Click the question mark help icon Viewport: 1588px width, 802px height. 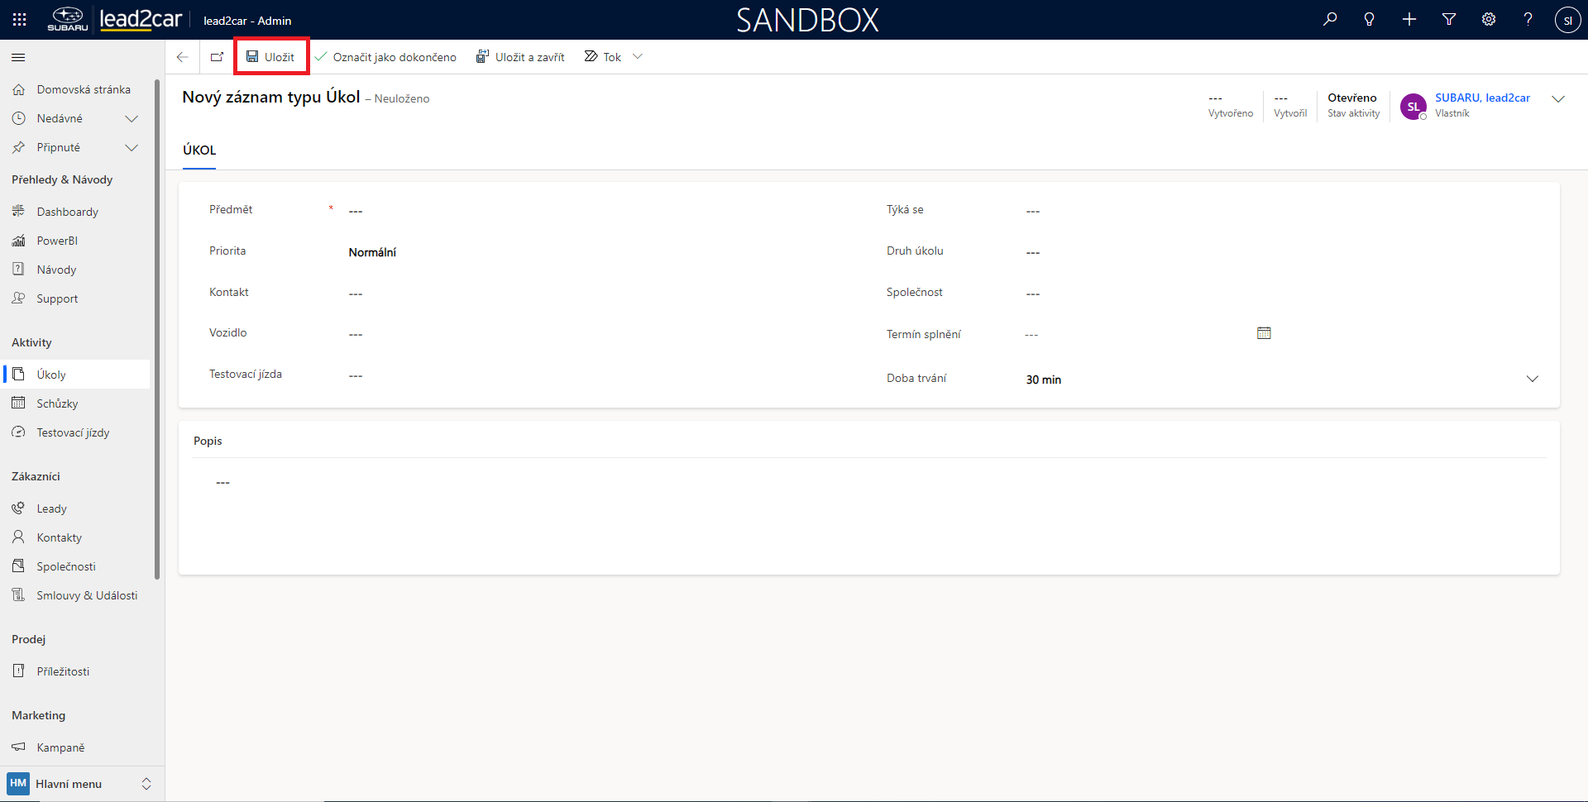tap(1528, 20)
